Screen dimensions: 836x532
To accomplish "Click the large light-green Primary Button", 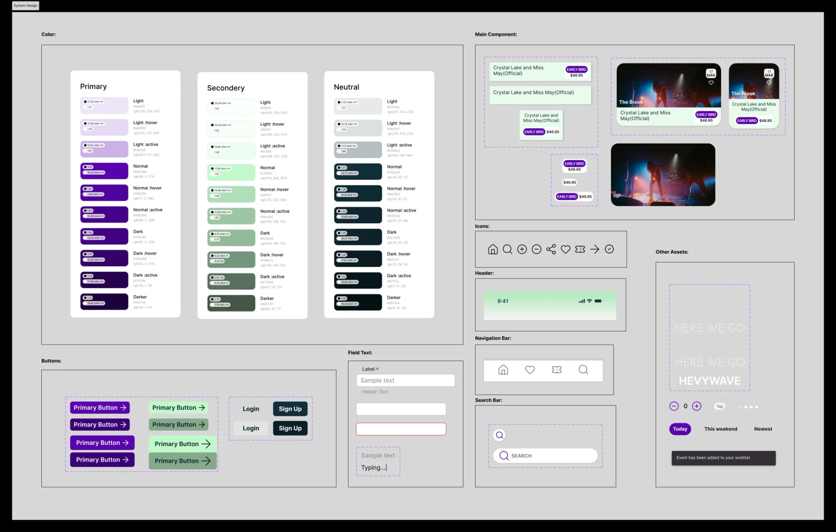I will click(183, 444).
